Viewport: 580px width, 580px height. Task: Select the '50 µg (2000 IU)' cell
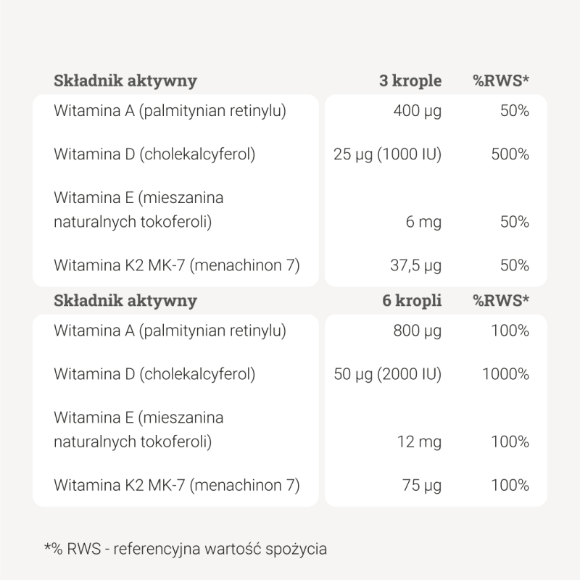387,374
